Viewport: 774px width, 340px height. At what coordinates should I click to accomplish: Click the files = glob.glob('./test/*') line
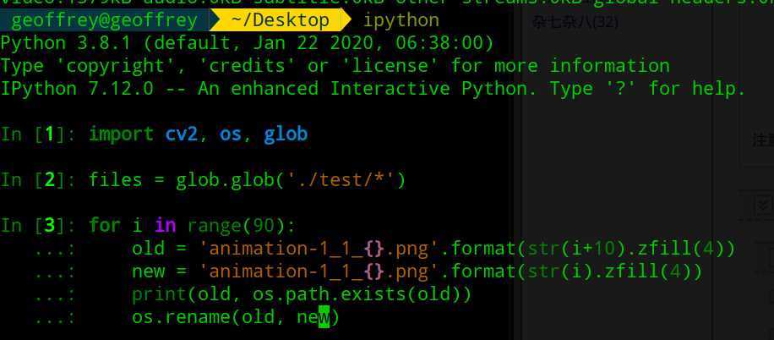248,180
